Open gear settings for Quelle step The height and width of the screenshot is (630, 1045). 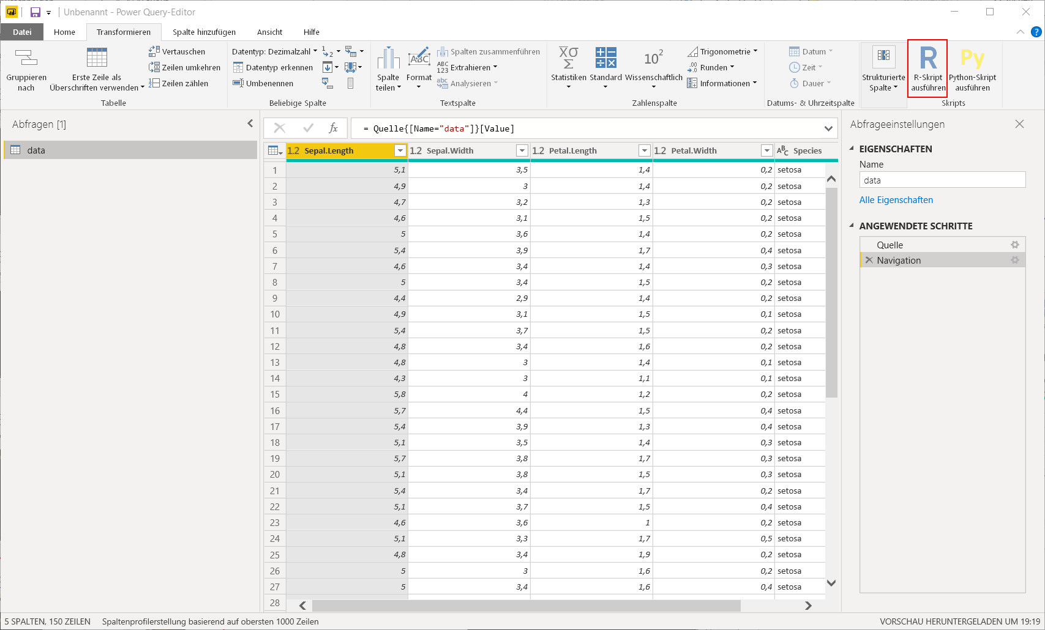tap(1015, 245)
